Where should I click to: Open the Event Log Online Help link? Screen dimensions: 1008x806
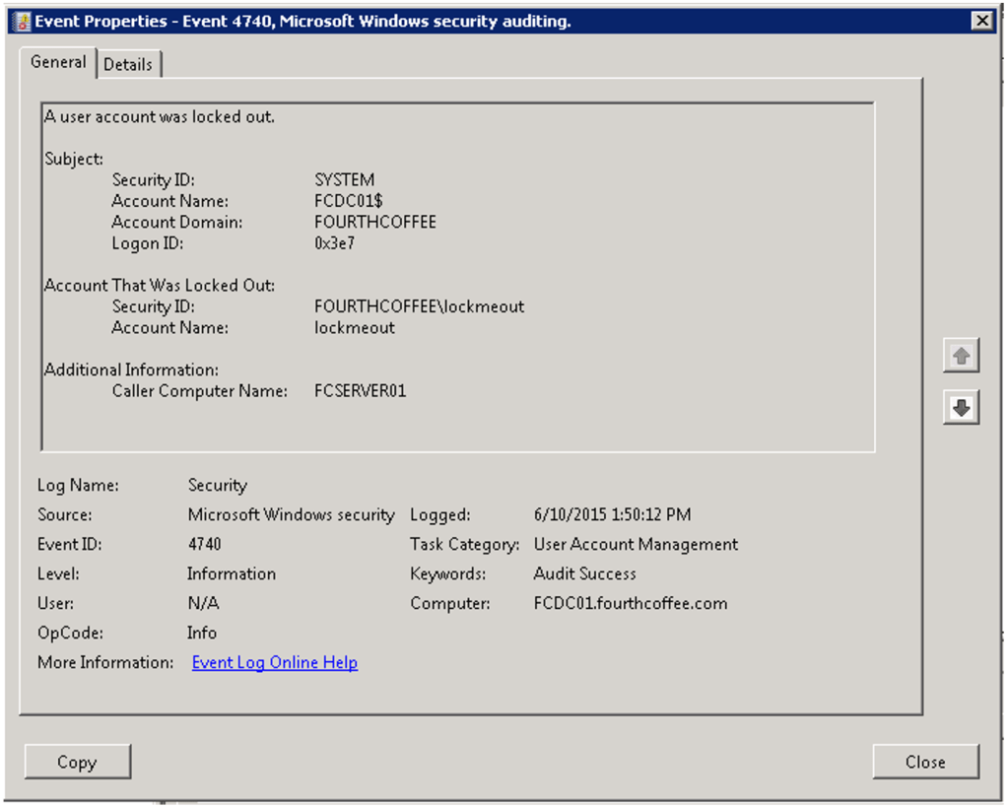coord(274,662)
